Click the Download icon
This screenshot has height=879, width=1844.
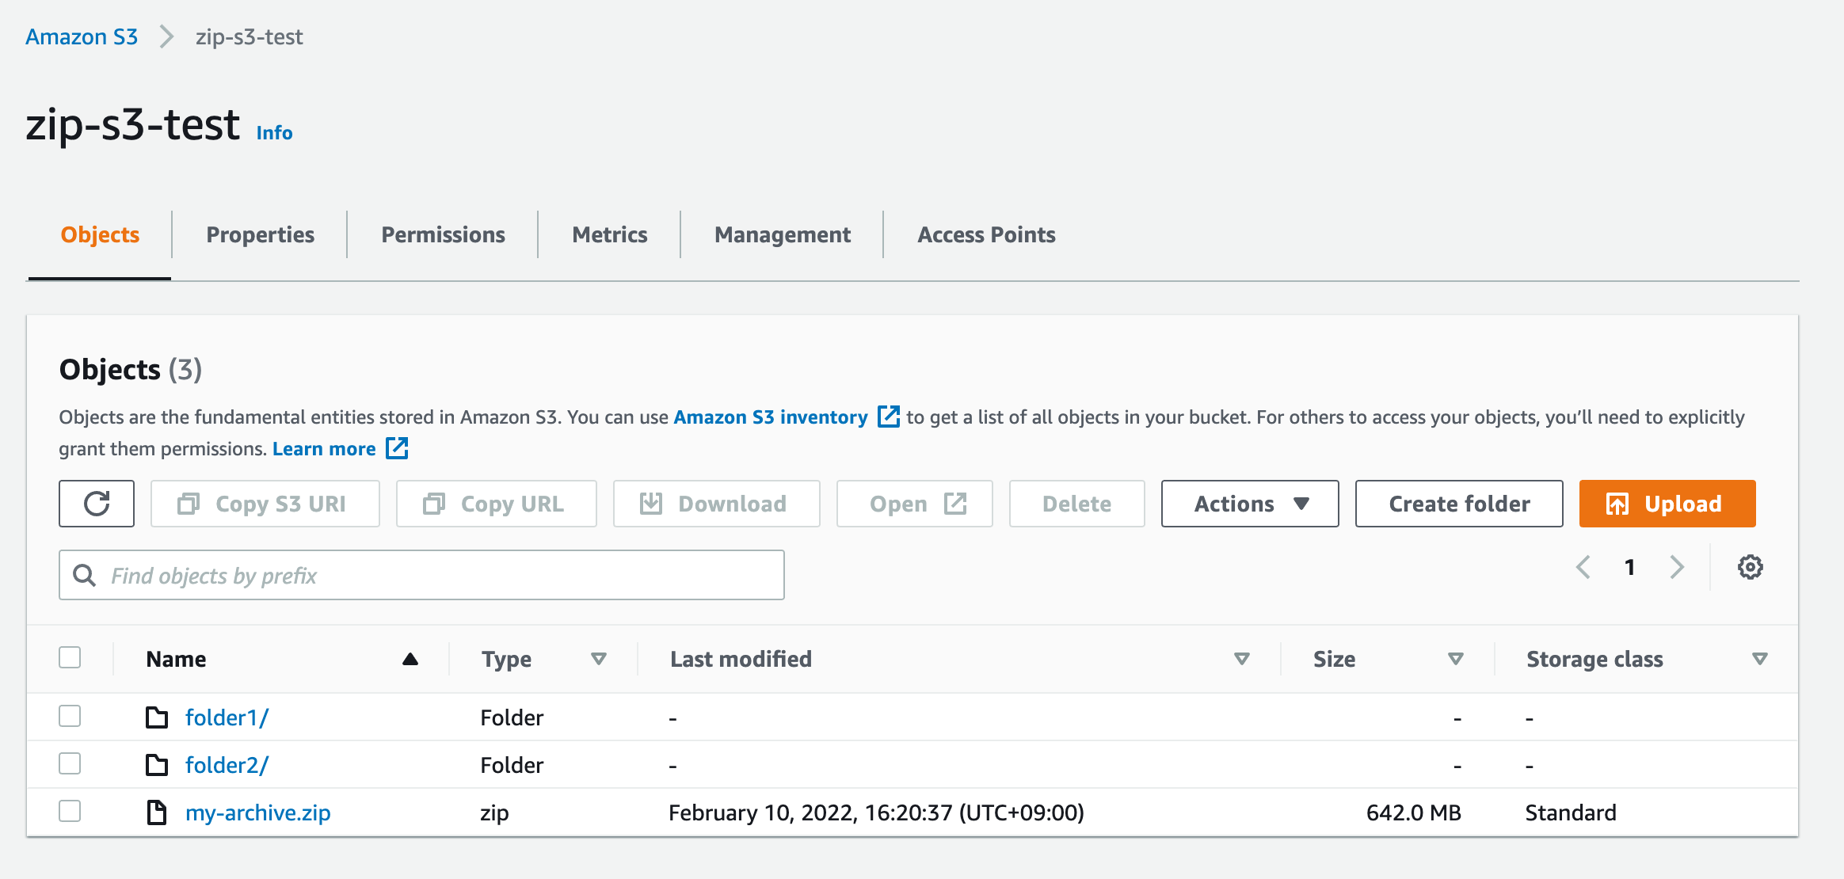[x=650, y=504]
